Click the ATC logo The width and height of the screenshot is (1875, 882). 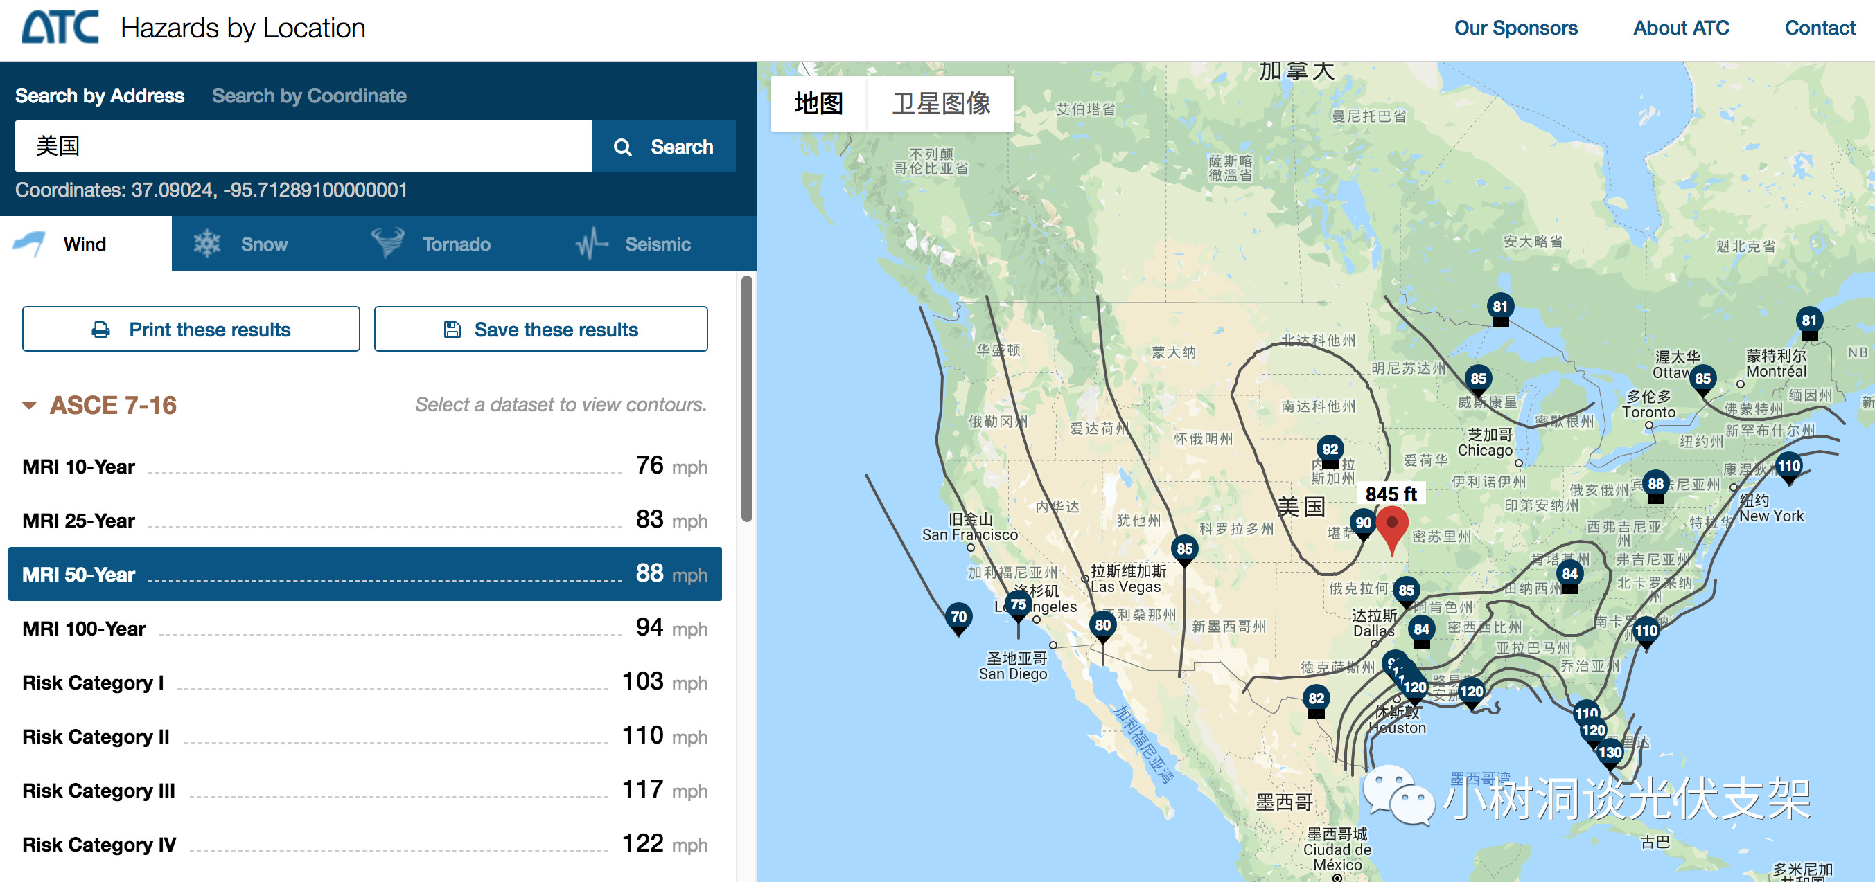click(60, 27)
